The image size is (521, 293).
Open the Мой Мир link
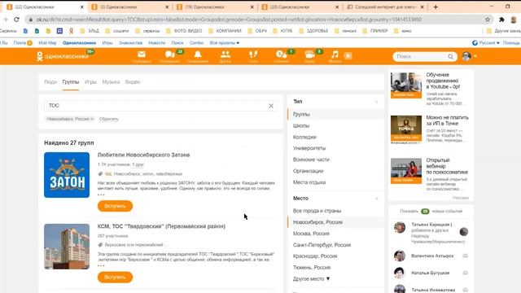[47, 43]
